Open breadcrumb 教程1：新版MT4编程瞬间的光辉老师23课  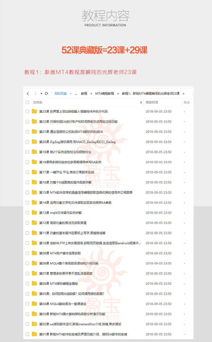pos(151,94)
